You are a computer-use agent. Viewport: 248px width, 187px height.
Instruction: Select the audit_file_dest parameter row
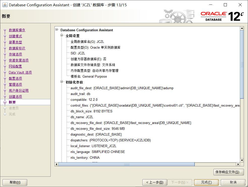122,88
